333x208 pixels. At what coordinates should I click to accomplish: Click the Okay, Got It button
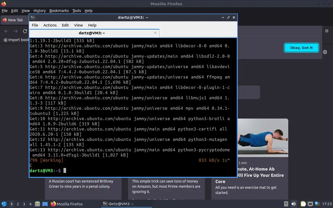302,48
